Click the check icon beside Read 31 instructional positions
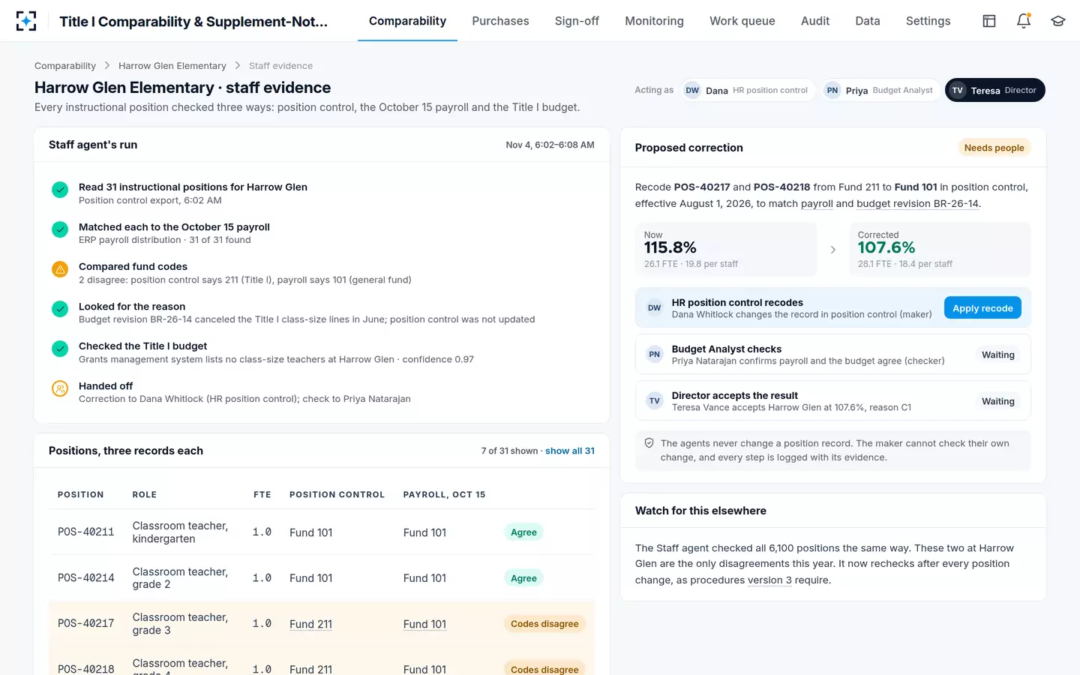Image resolution: width=1080 pixels, height=675 pixels. click(60, 190)
